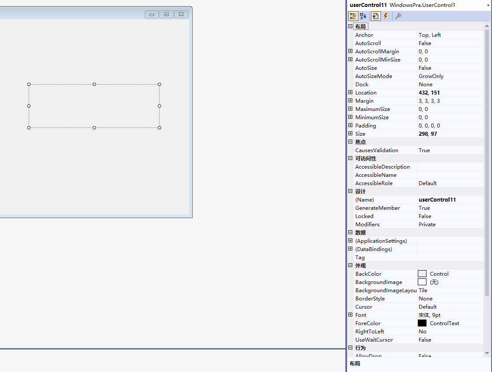
Task: Expand the AutoScrollMinSize property
Action: coord(351,59)
